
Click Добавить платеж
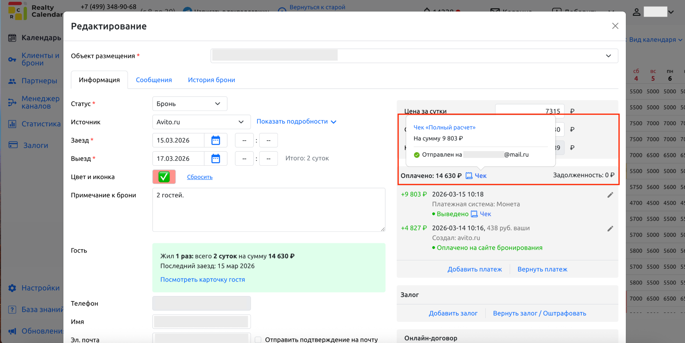click(x=475, y=269)
